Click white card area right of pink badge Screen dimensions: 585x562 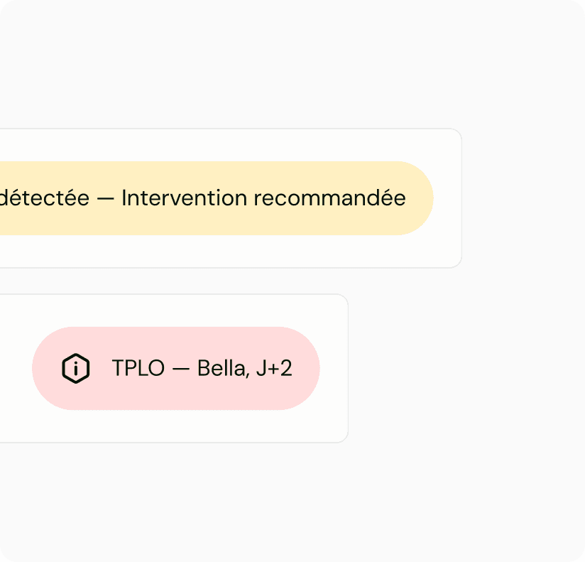[334, 369]
